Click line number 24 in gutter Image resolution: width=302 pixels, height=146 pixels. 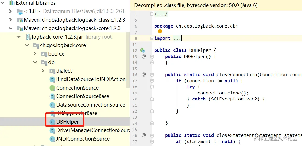click(135, 123)
